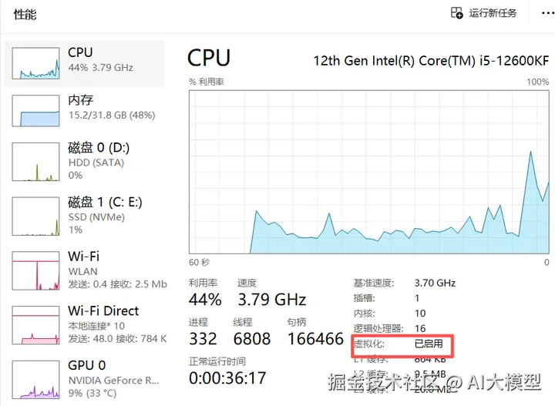Open the GPU 0 graph icon

[35, 379]
